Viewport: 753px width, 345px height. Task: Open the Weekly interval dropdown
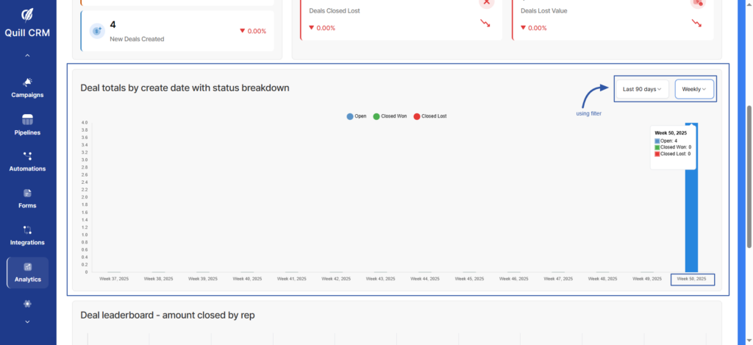(x=694, y=89)
